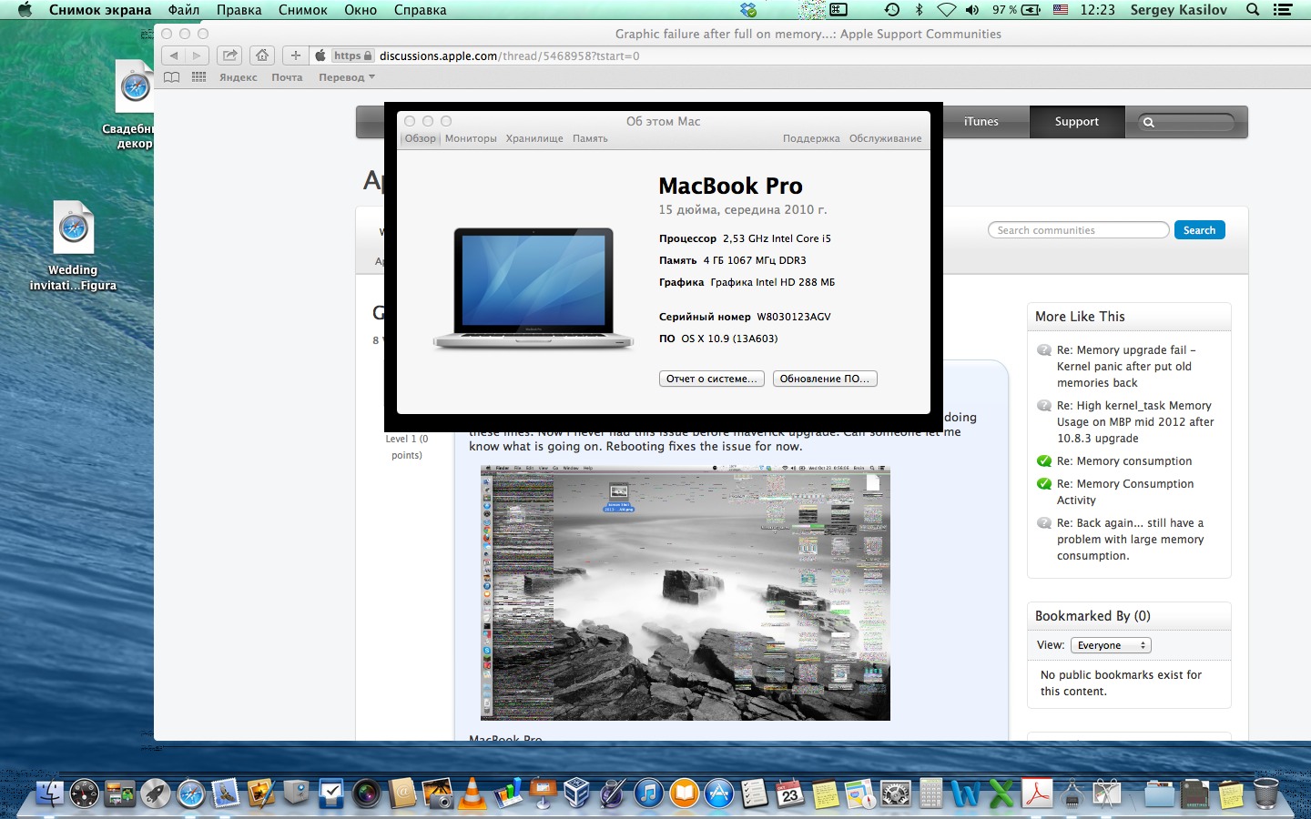This screenshot has width=1311, height=819.
Task: Open System Preferences gear in dock
Action: (896, 794)
